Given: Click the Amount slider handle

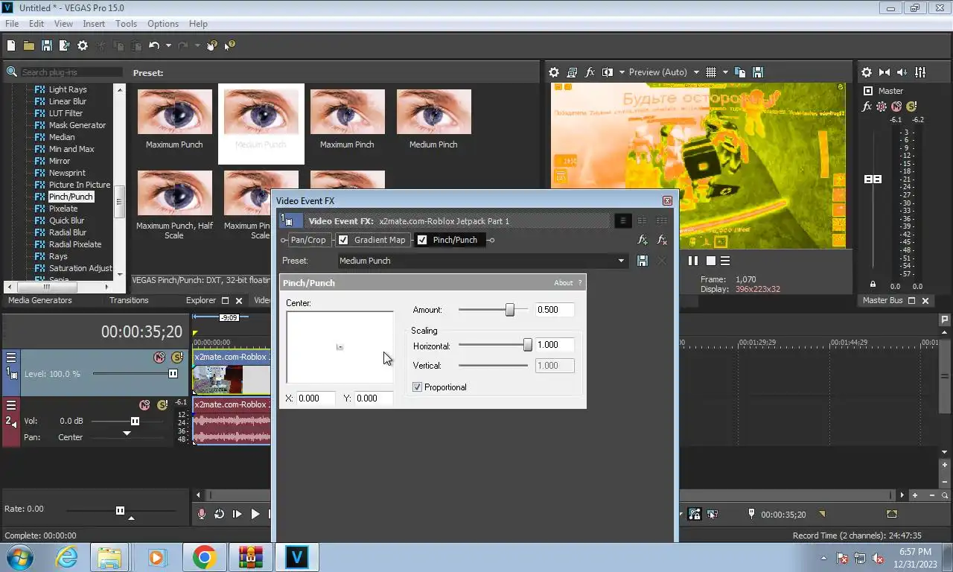Looking at the screenshot, I should coord(510,310).
